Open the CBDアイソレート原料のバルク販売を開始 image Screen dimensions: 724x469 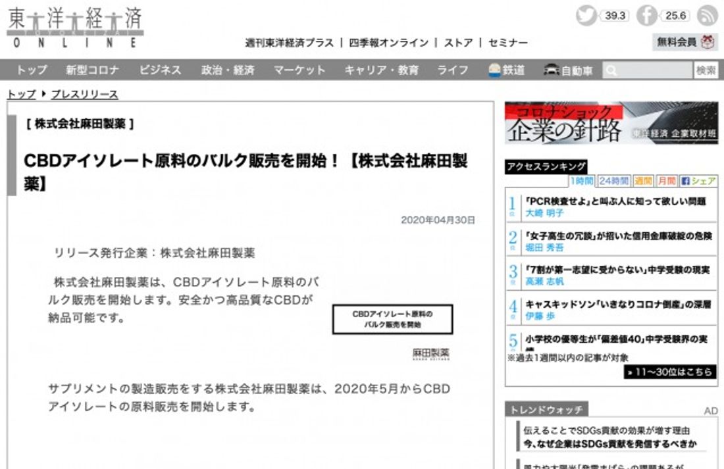(x=392, y=320)
